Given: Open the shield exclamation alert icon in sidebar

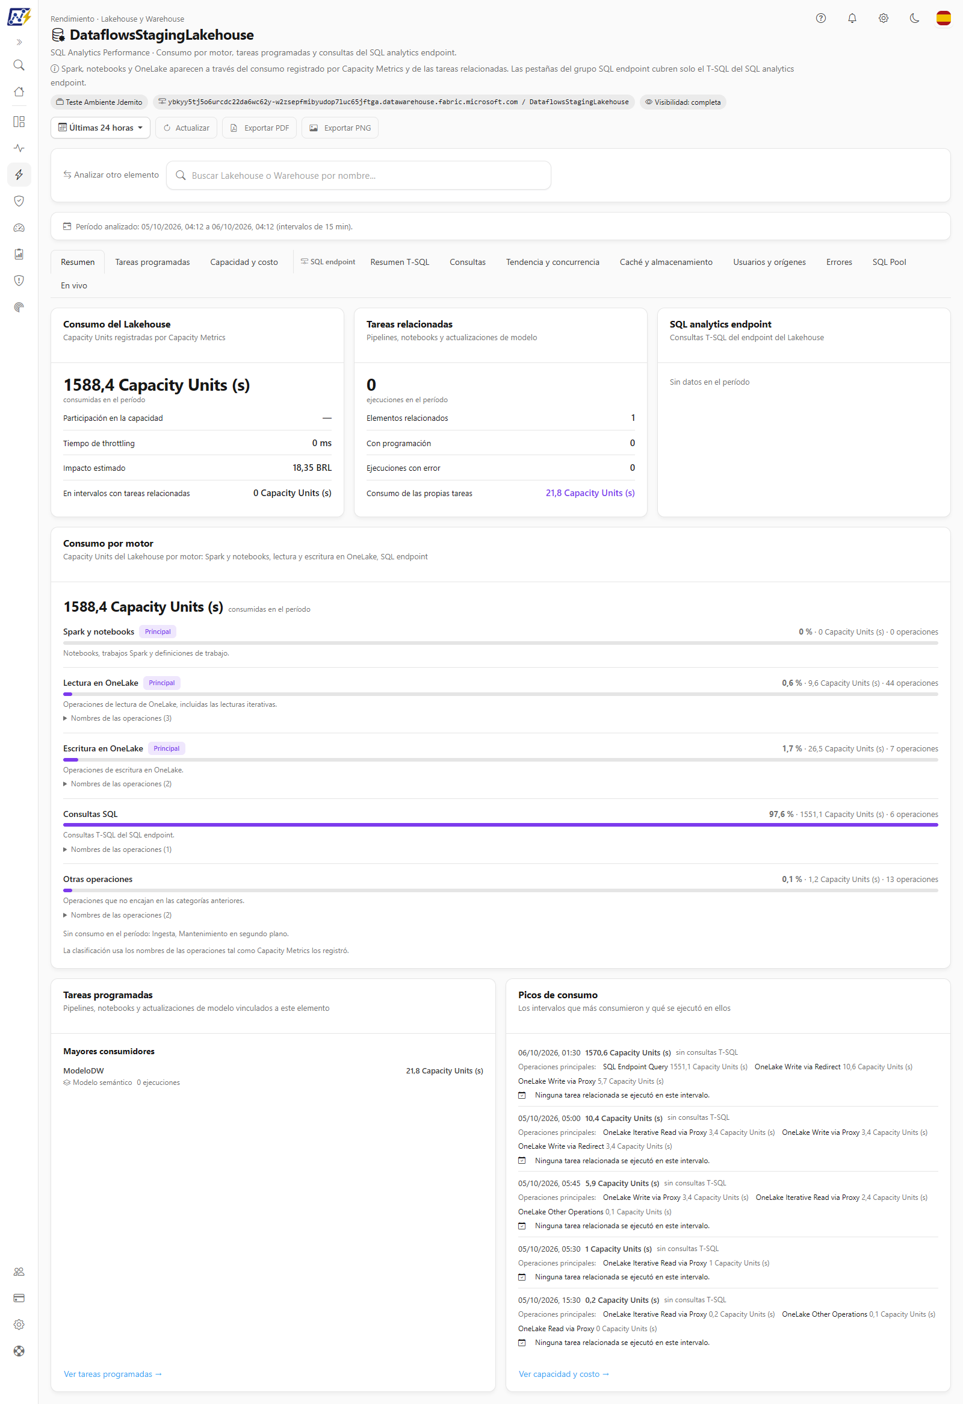Looking at the screenshot, I should [19, 281].
